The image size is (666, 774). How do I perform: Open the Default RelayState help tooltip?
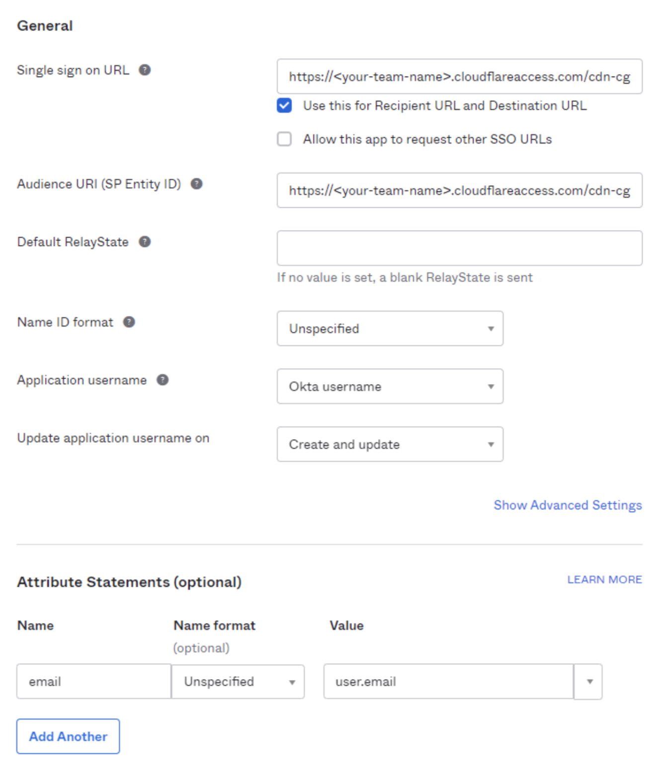145,241
